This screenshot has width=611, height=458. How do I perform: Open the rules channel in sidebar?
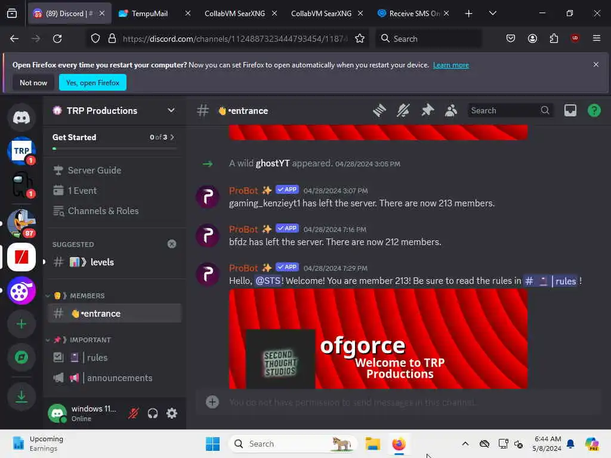(x=113, y=358)
